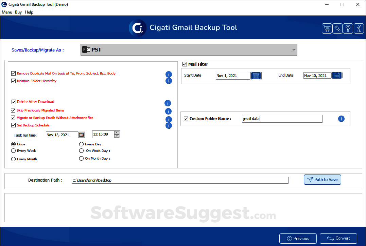Click inside the Destination Path field
Image resolution: width=366 pixels, height=246 pixels.
[x=179, y=180]
